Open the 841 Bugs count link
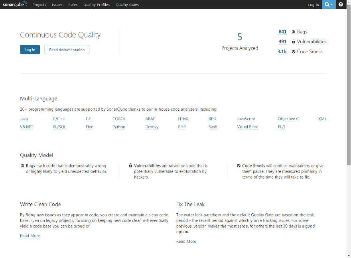The width and height of the screenshot is (351, 258). click(282, 32)
